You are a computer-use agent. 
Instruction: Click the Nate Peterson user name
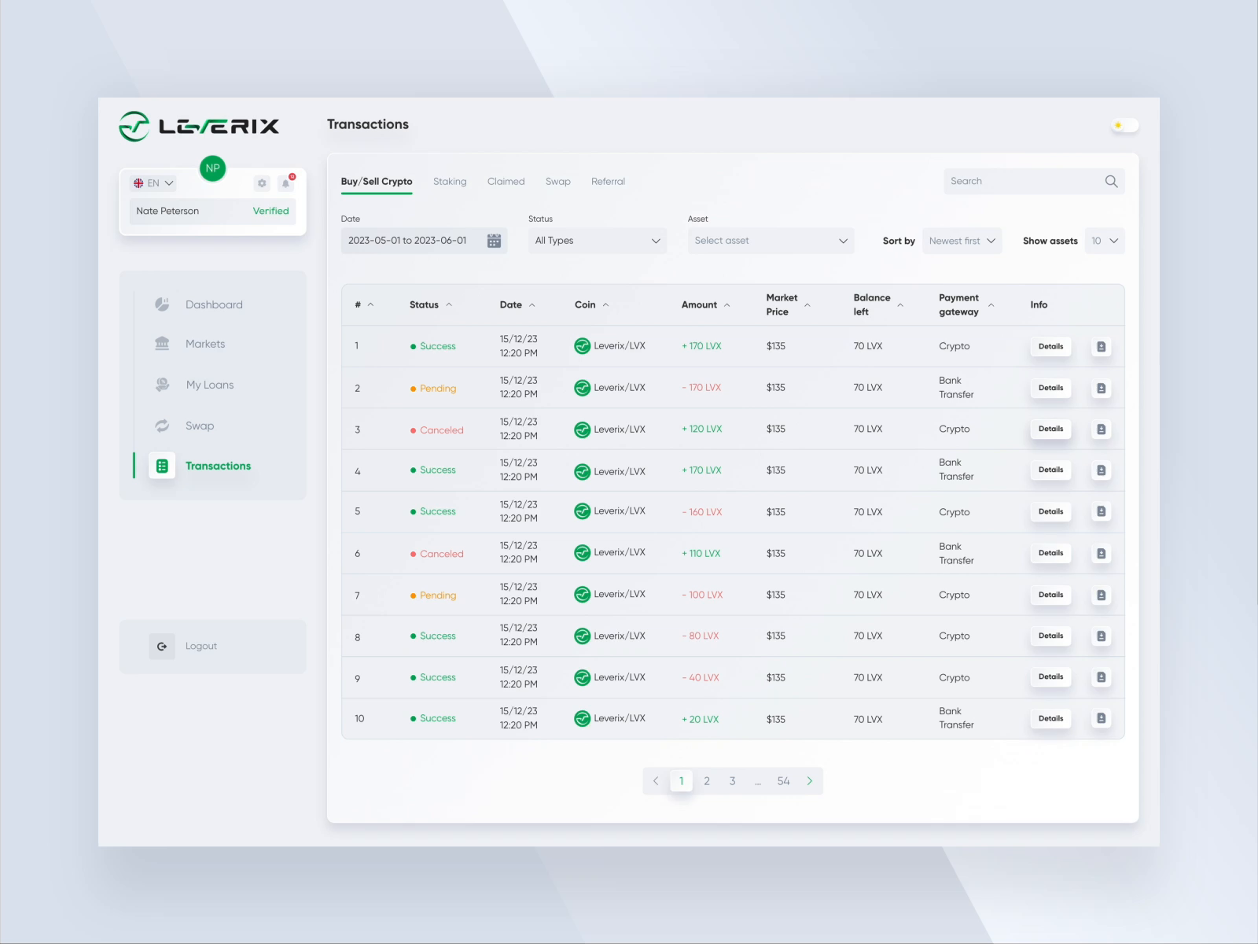(x=167, y=211)
